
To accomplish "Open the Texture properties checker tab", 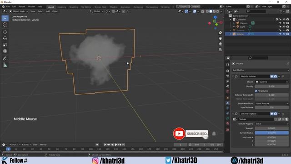I will pyautogui.click(x=228, y=130).
